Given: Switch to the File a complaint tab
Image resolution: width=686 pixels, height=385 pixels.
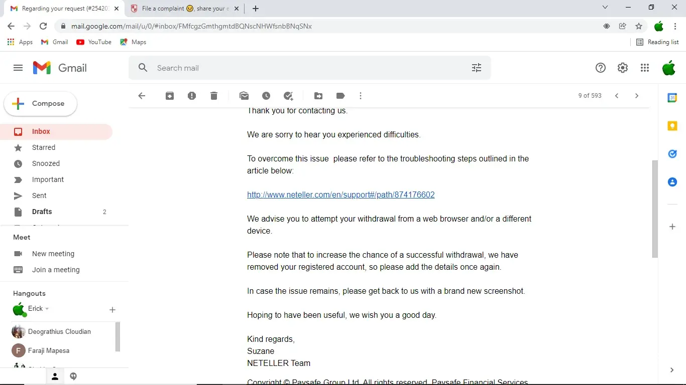Looking at the screenshot, I should (x=183, y=9).
